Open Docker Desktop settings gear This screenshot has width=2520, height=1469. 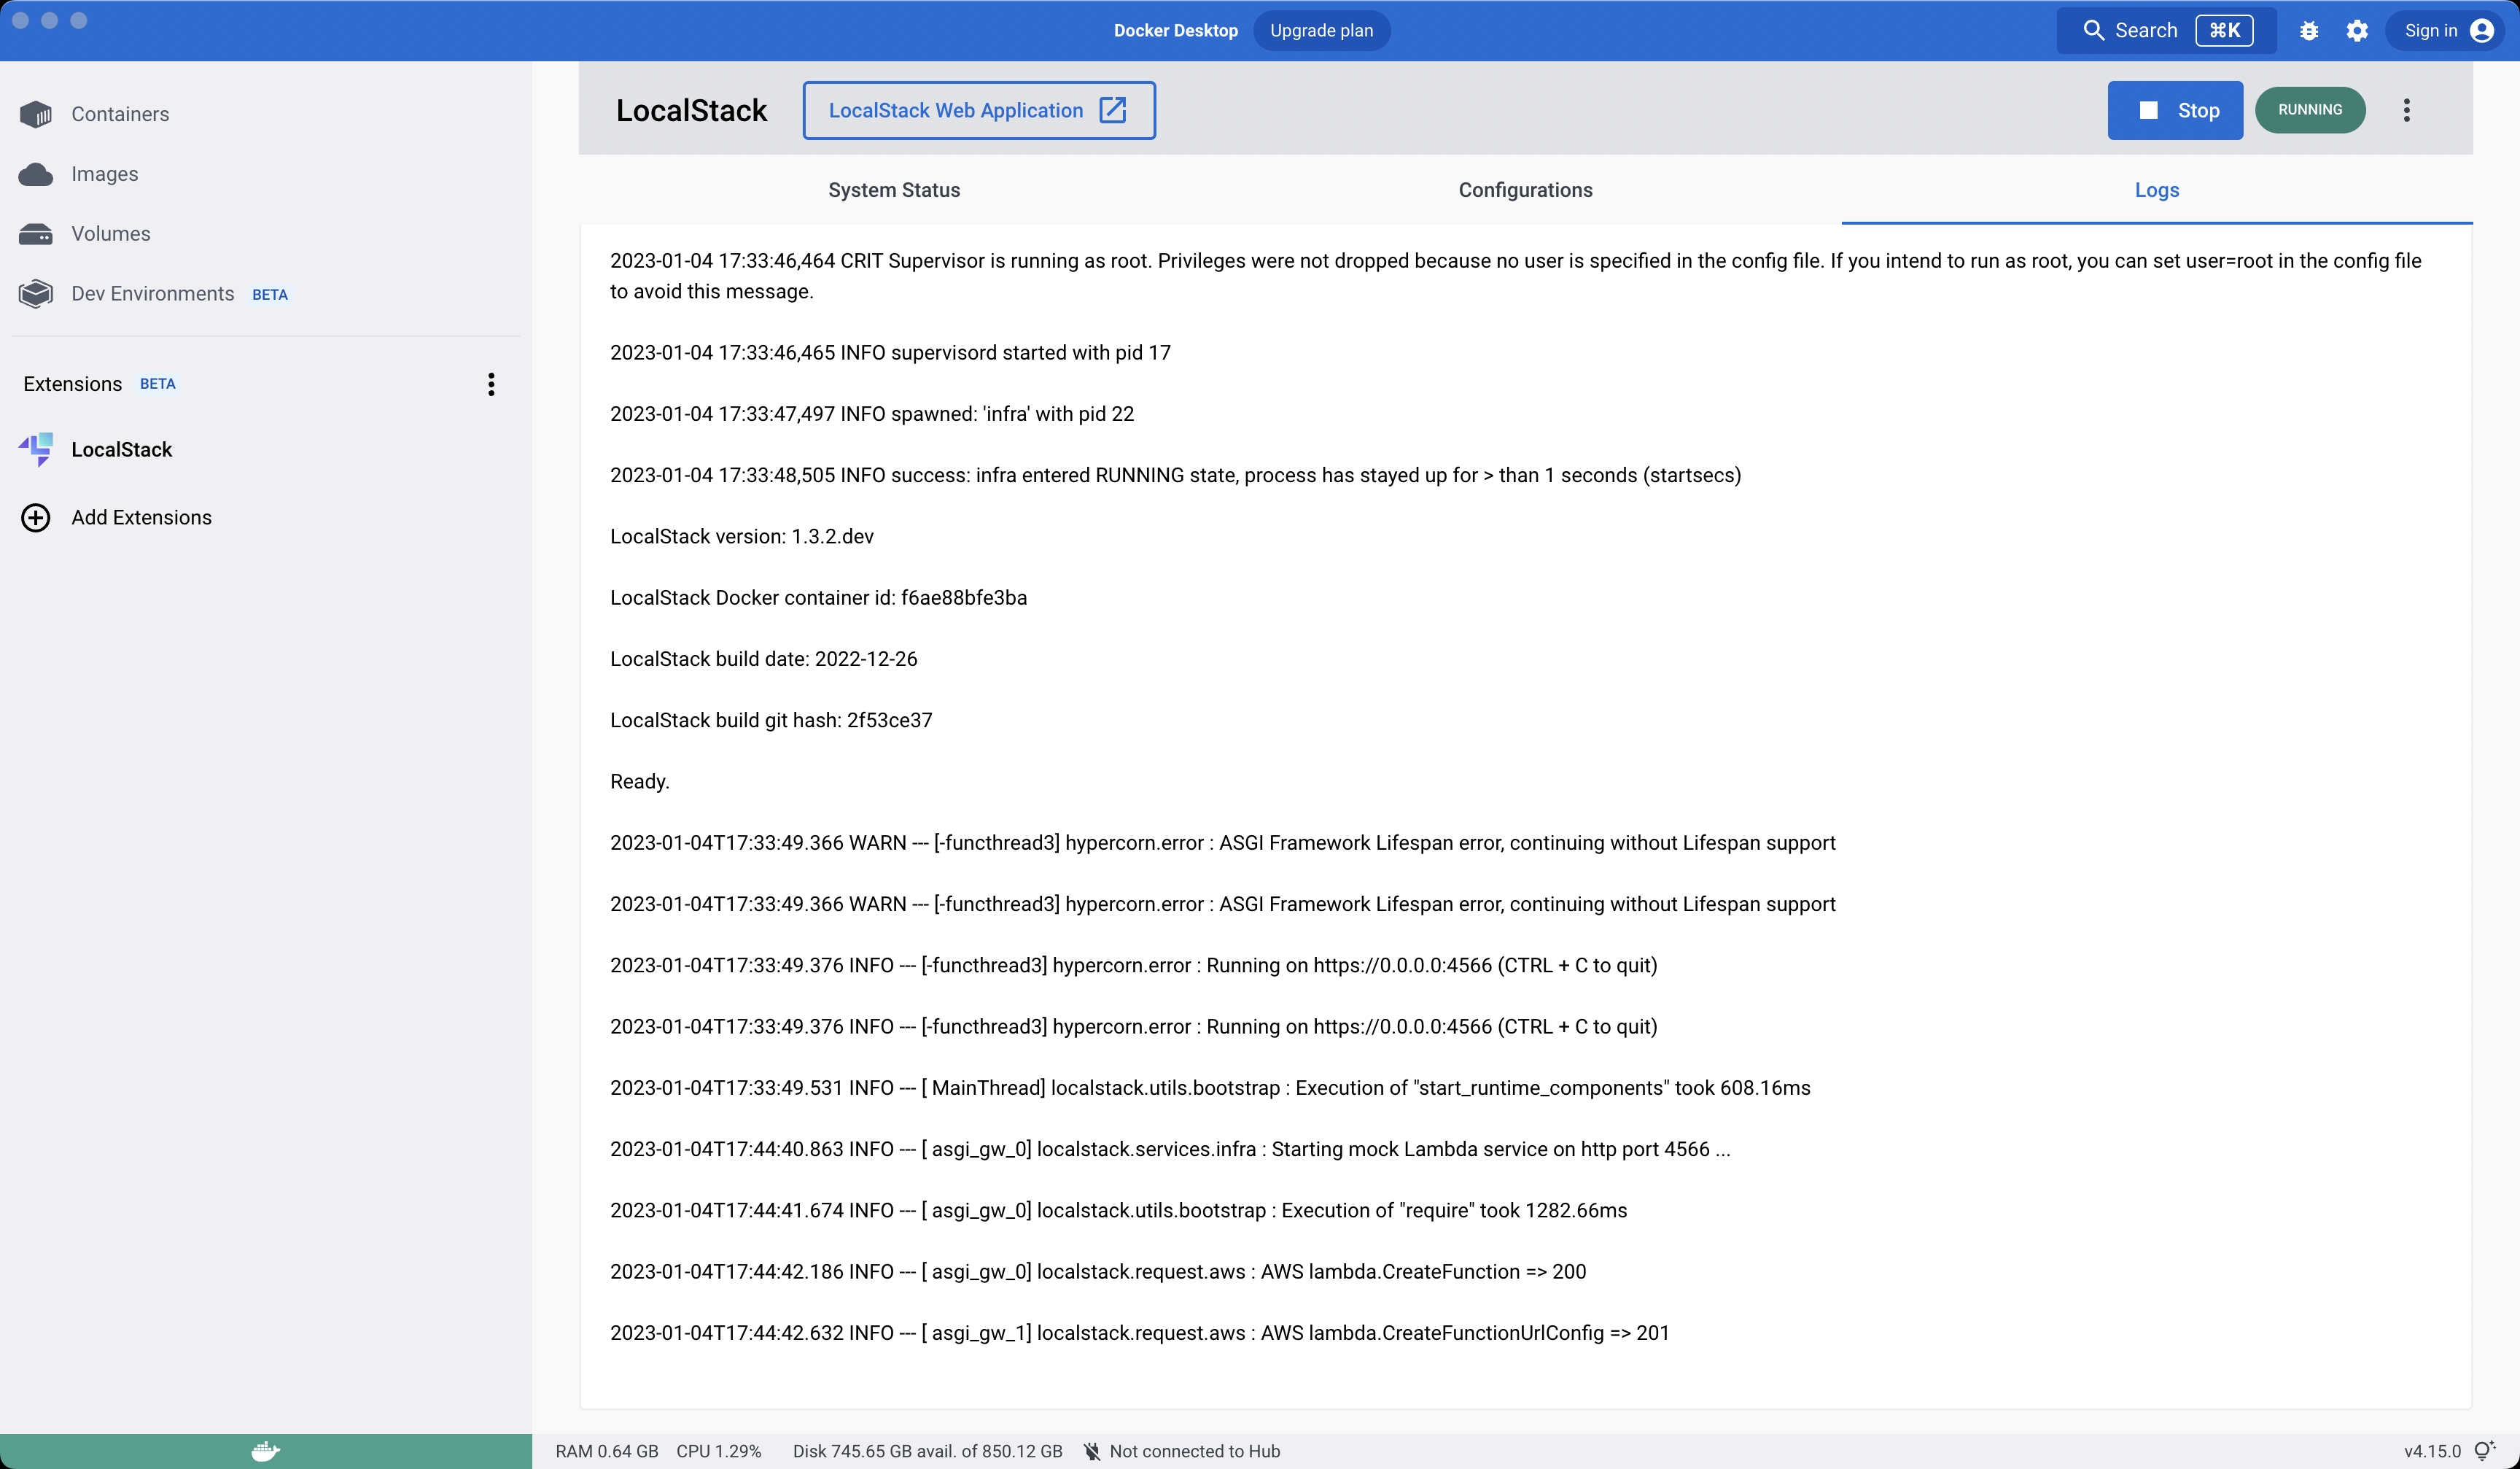point(2357,30)
